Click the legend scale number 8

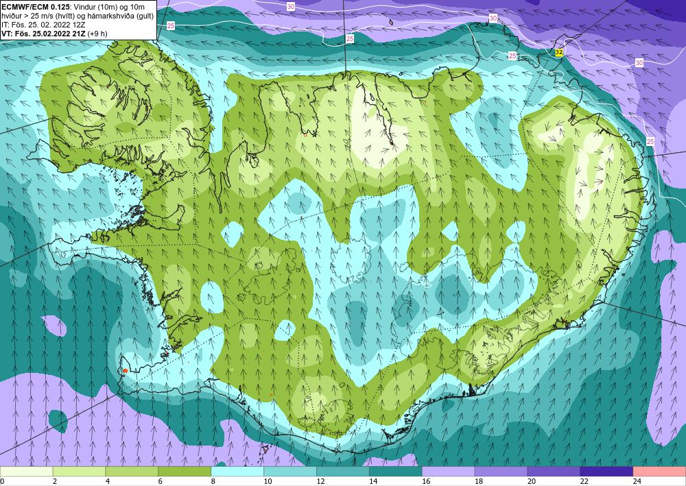click(x=213, y=481)
